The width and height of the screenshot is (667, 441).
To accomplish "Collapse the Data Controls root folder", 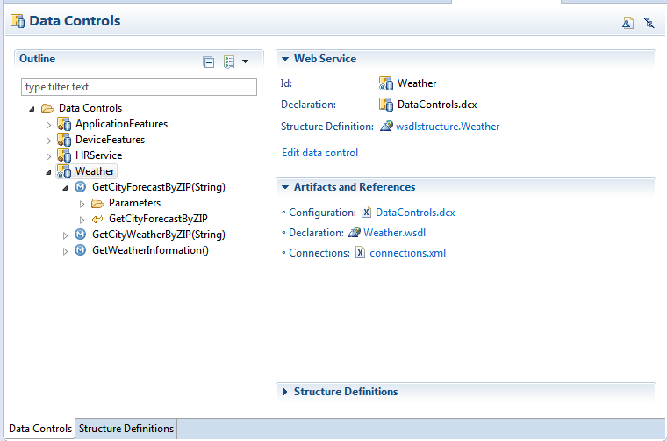I will coord(32,109).
